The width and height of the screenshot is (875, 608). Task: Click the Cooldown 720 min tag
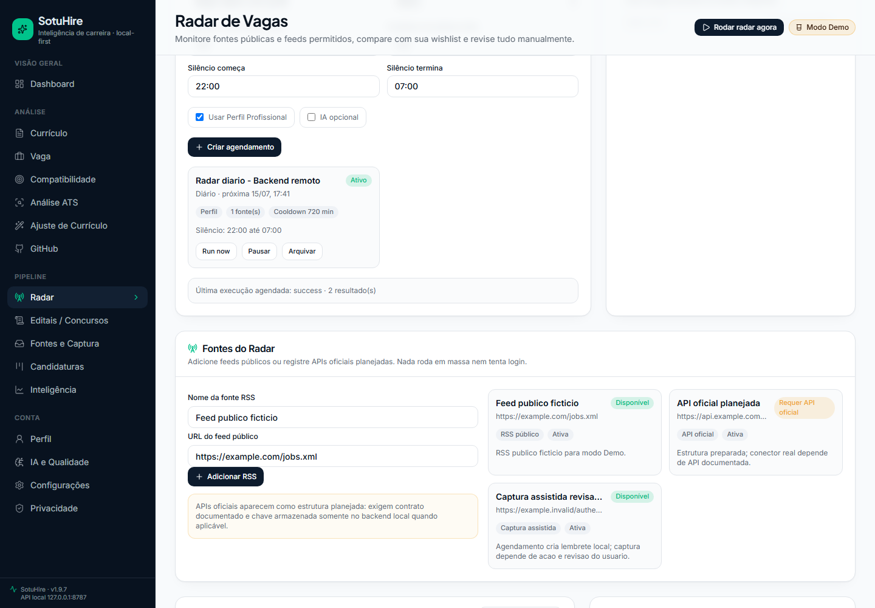coord(303,212)
